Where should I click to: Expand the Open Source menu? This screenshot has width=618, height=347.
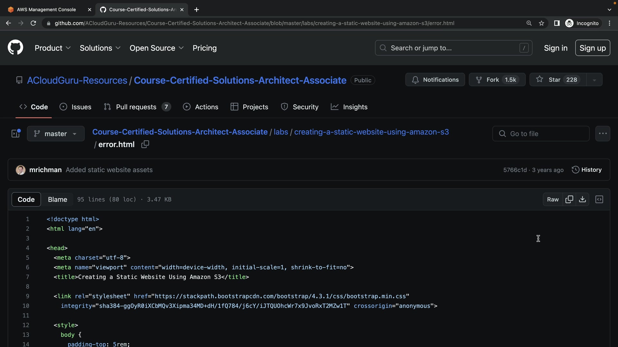[156, 48]
